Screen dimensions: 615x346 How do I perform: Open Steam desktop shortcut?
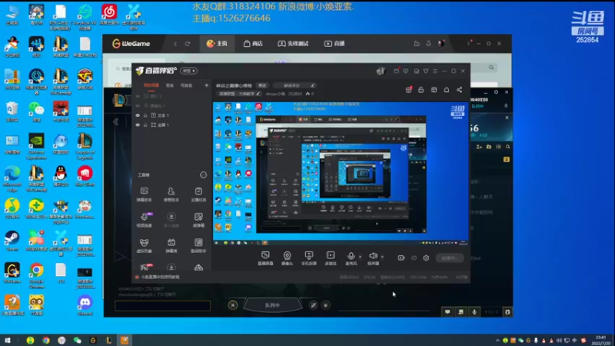(x=12, y=241)
